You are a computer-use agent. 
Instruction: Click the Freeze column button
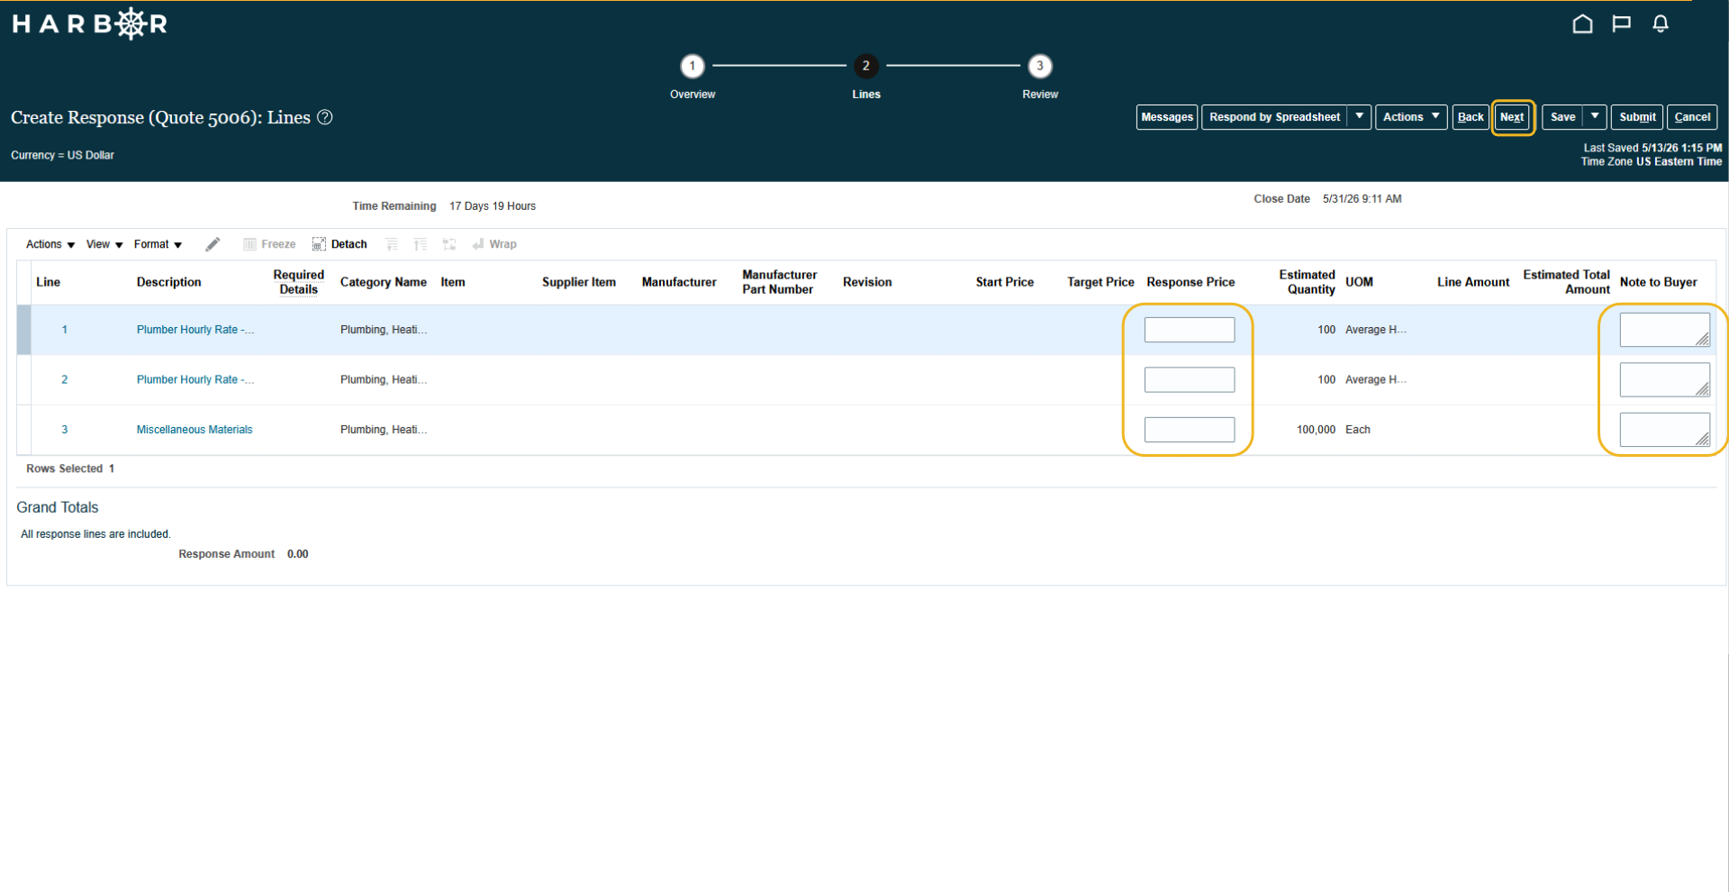[x=269, y=244]
